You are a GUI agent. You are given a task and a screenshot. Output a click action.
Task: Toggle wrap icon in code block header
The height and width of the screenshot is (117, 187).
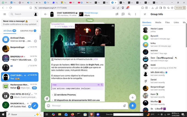[x=98, y=85]
